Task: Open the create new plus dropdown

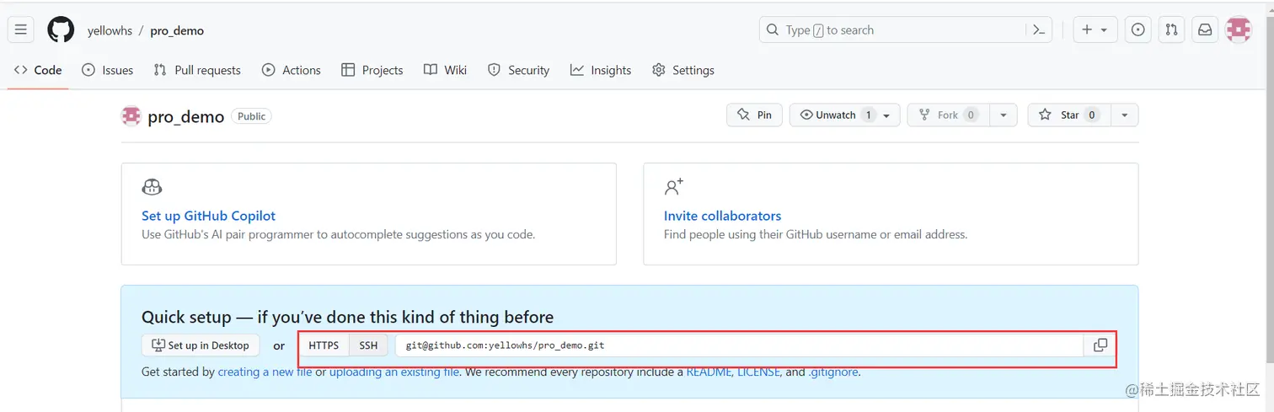Action: coord(1095,29)
